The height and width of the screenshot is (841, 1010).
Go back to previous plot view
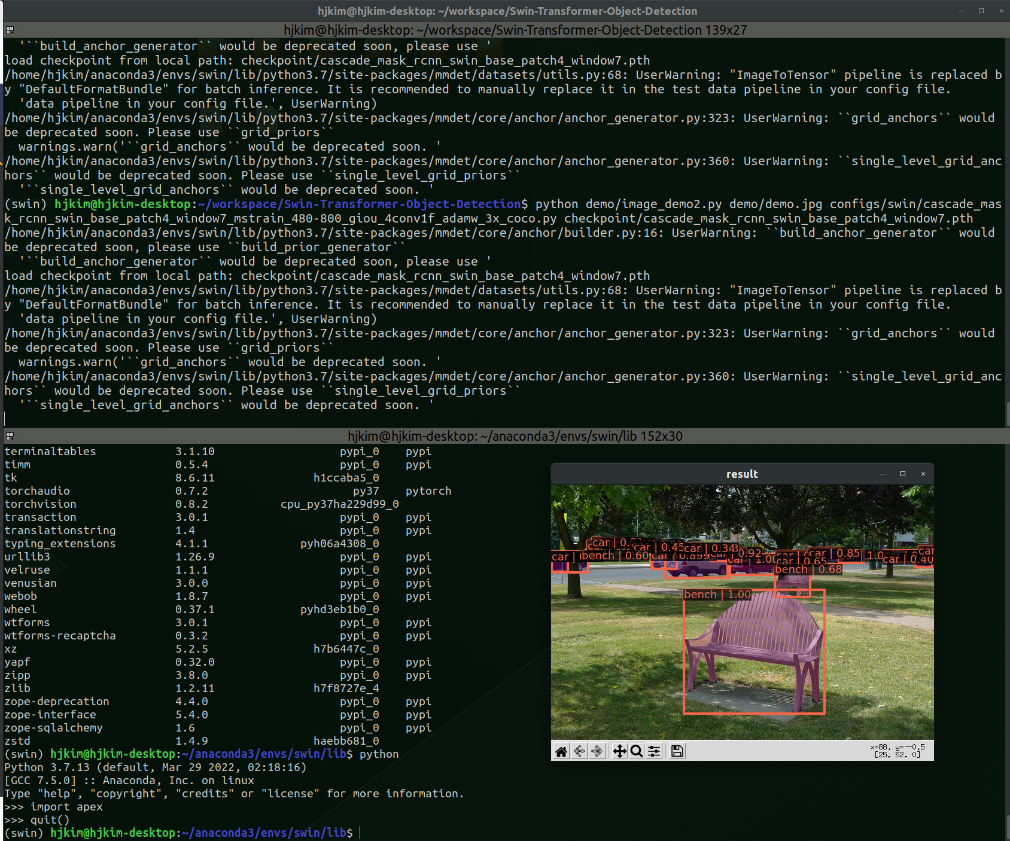point(579,751)
